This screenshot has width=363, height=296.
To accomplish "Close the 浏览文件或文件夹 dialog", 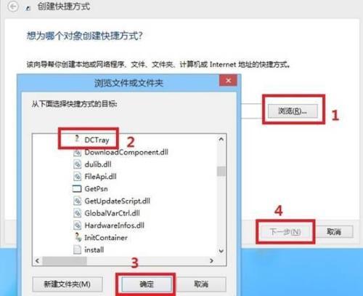I will coord(228,81).
